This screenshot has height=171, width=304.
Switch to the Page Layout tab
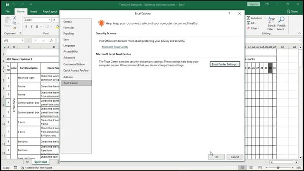click(x=50, y=11)
